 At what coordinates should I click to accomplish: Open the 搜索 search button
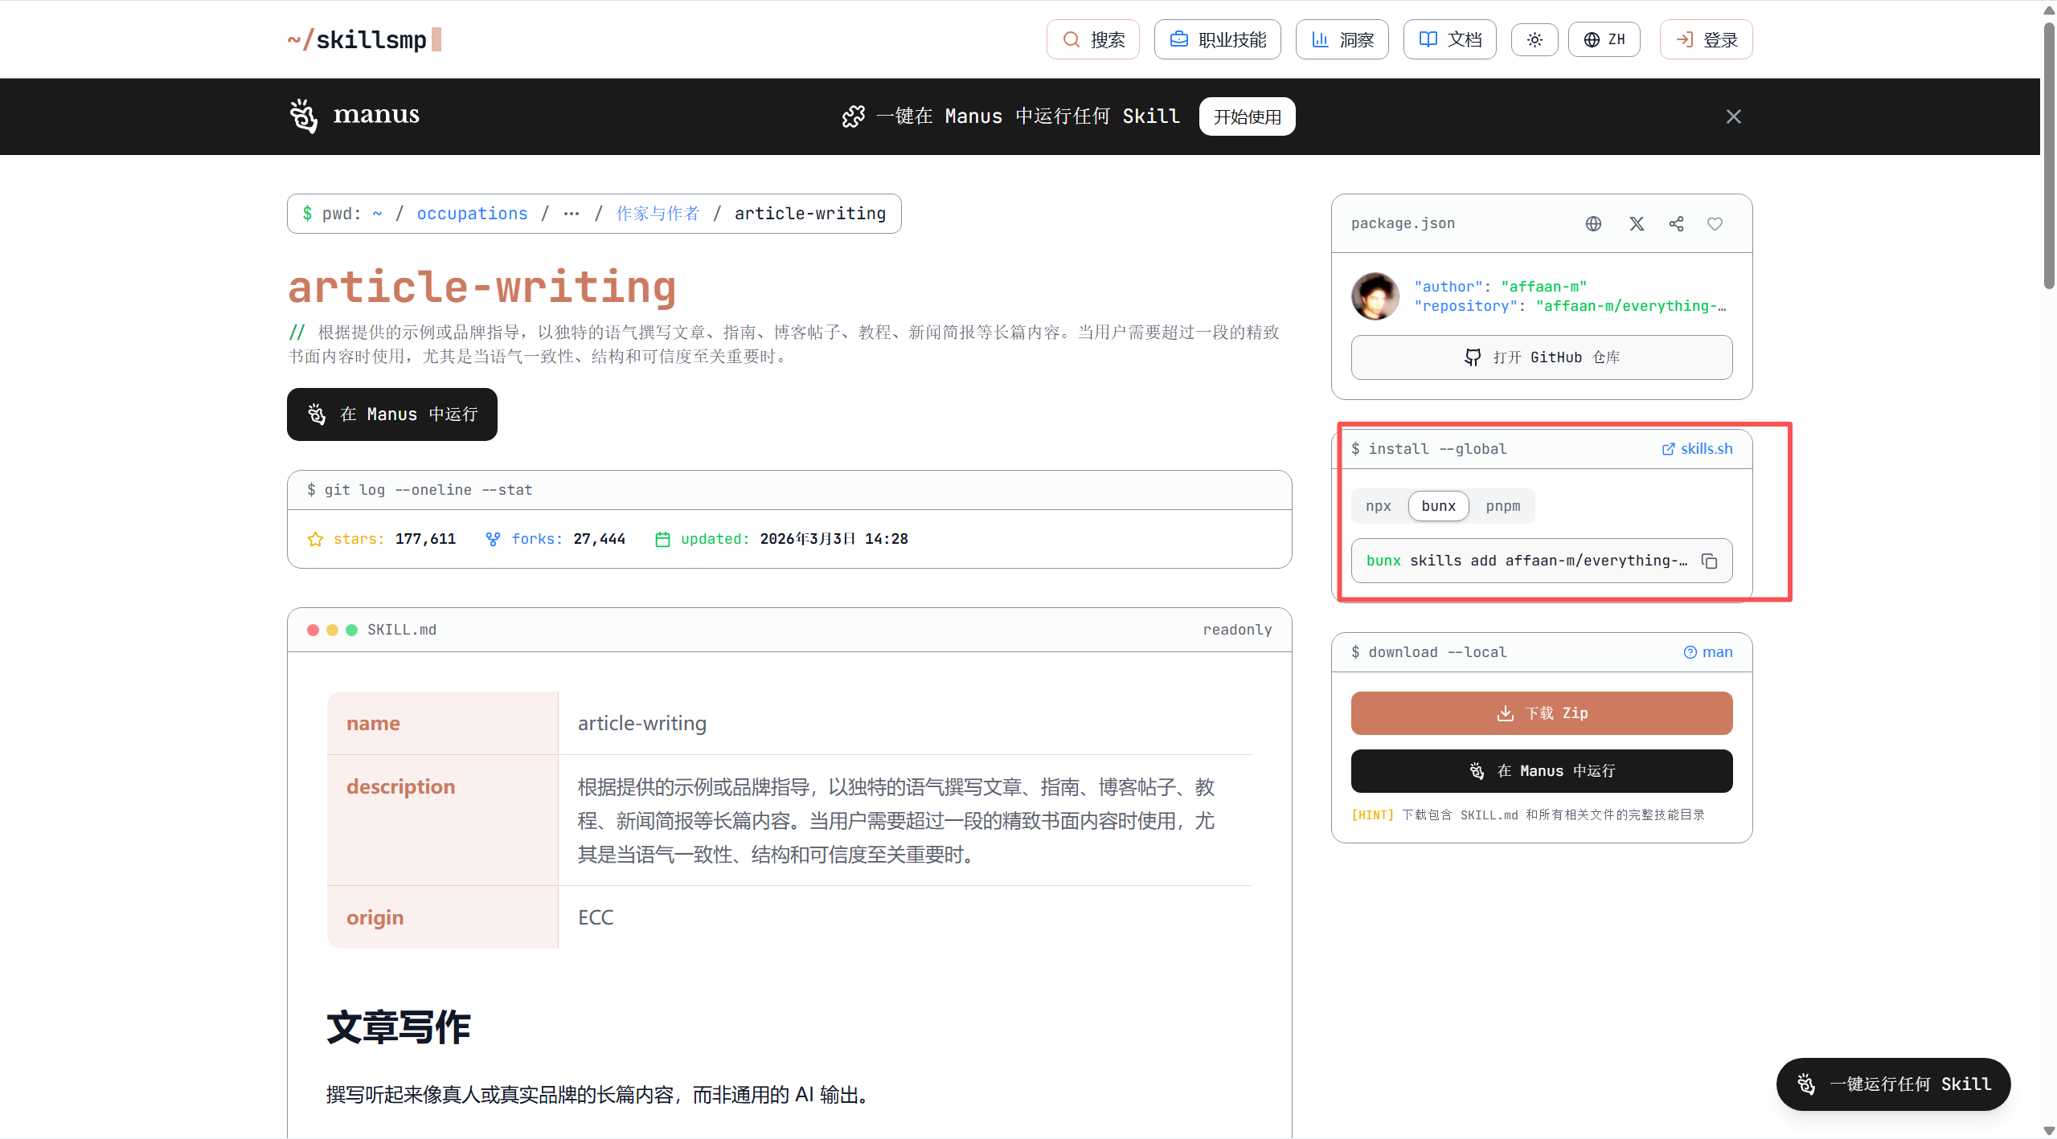click(x=1092, y=39)
